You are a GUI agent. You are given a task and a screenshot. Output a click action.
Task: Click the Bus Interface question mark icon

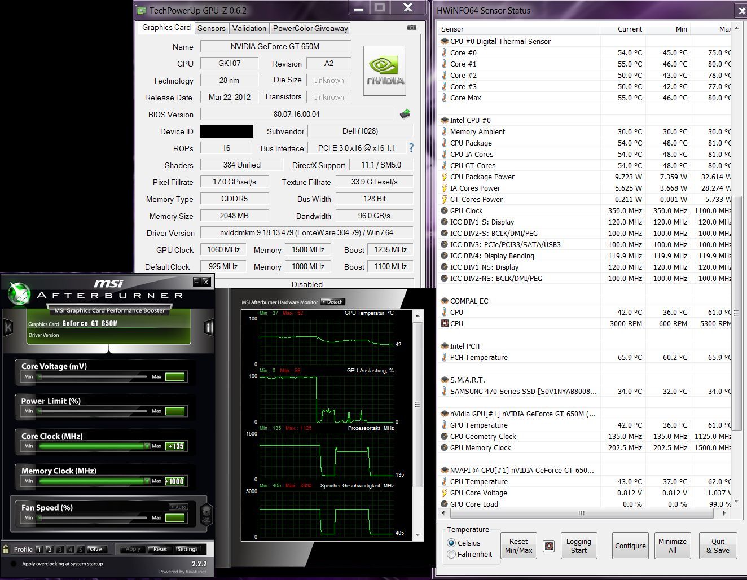411,148
